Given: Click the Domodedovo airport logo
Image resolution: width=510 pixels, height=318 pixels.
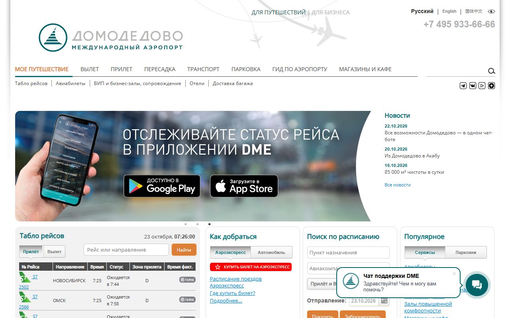Looking at the screenshot, I should coord(111,38).
